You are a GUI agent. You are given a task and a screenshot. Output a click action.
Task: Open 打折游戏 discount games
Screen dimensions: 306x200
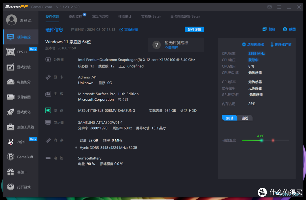click(21, 187)
